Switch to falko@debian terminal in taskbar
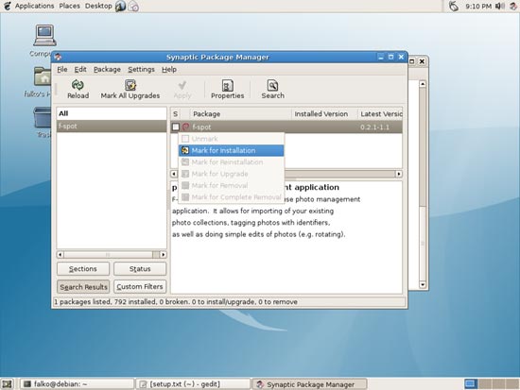The width and height of the screenshot is (520, 390). [x=78, y=384]
